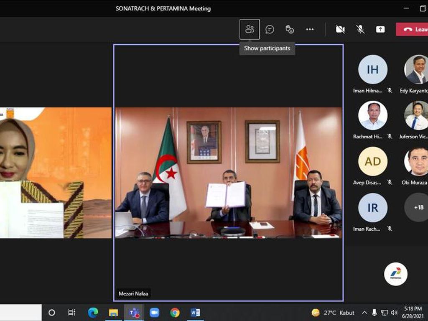Open the meeting chat conversation

tap(270, 29)
